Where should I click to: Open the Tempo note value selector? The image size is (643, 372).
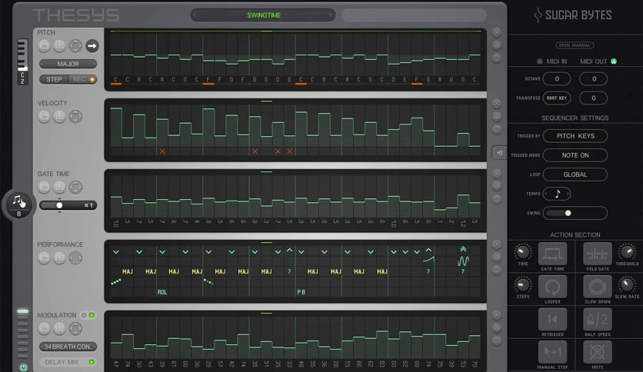pos(557,194)
